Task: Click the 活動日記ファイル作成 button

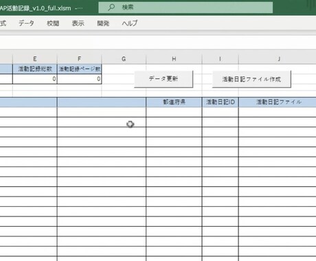Action: pyautogui.click(x=251, y=79)
